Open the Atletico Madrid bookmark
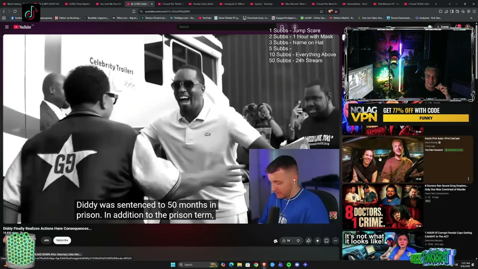Screen dimensions: 478x269 coord(342,18)
